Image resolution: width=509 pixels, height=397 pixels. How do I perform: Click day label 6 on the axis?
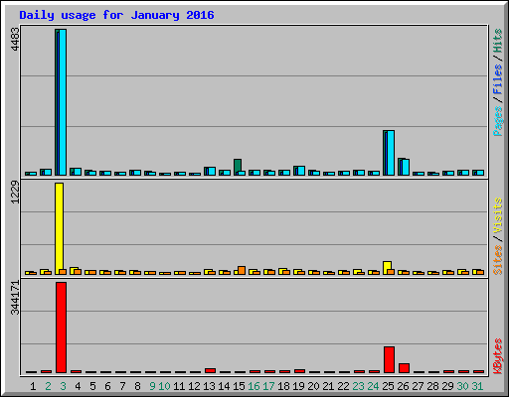pyautogui.click(x=107, y=386)
